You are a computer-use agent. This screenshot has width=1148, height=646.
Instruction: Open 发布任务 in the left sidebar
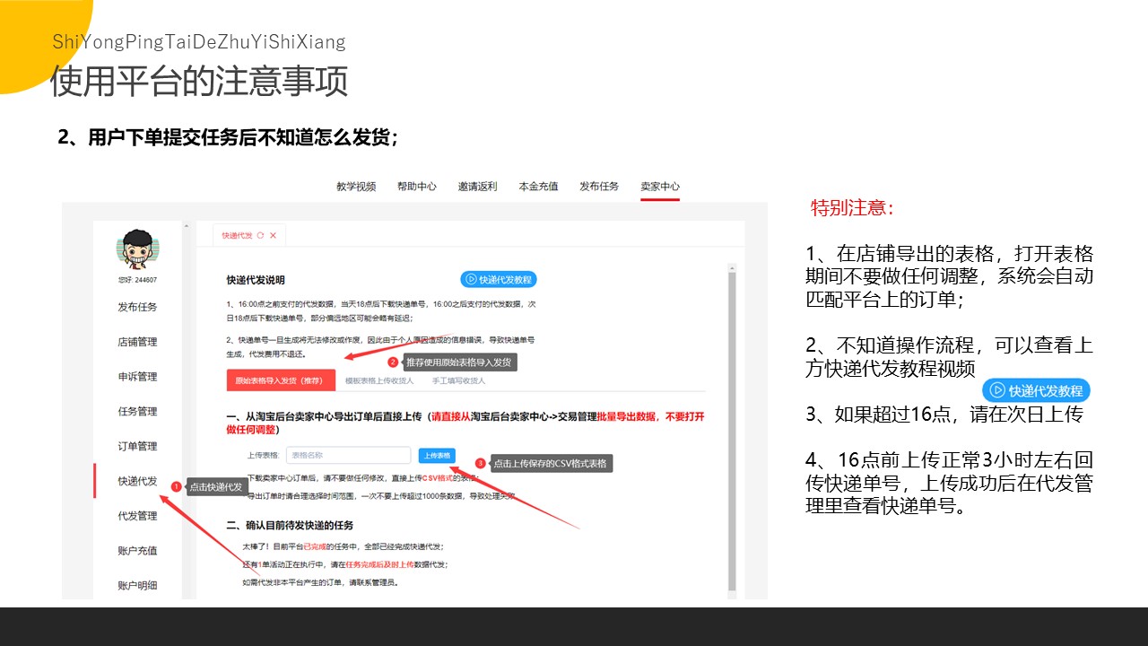point(137,307)
